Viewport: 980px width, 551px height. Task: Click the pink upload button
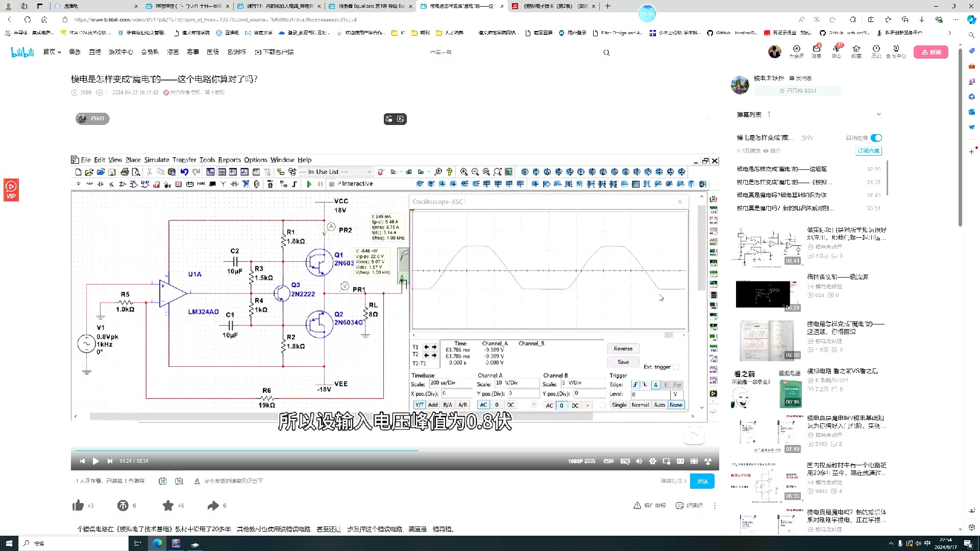click(x=931, y=52)
